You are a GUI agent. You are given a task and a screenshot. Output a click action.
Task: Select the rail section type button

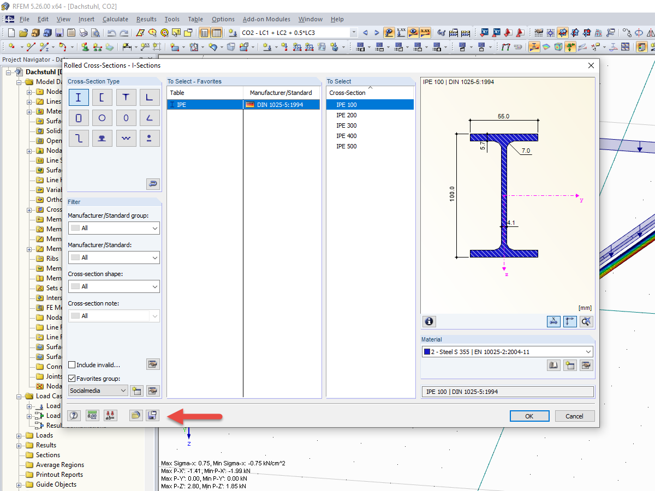click(102, 139)
